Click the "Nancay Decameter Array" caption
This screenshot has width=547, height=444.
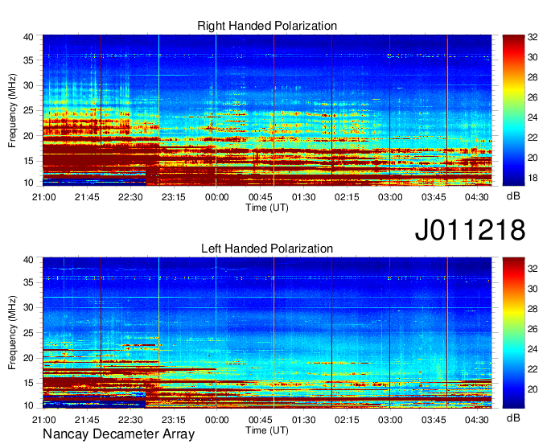tap(118, 434)
